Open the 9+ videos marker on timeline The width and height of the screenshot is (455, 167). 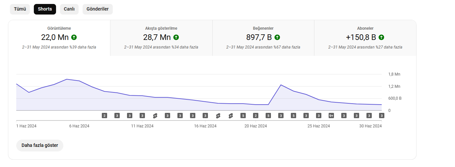coord(331,116)
